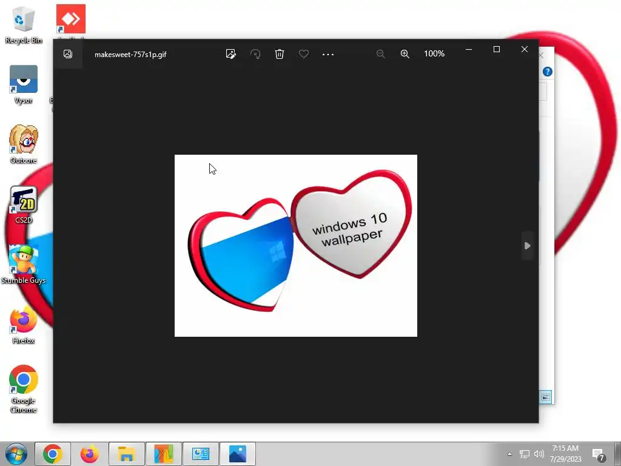Viewport: 621px width, 466px height.
Task: Switch to Photos app on taskbar
Action: point(238,454)
